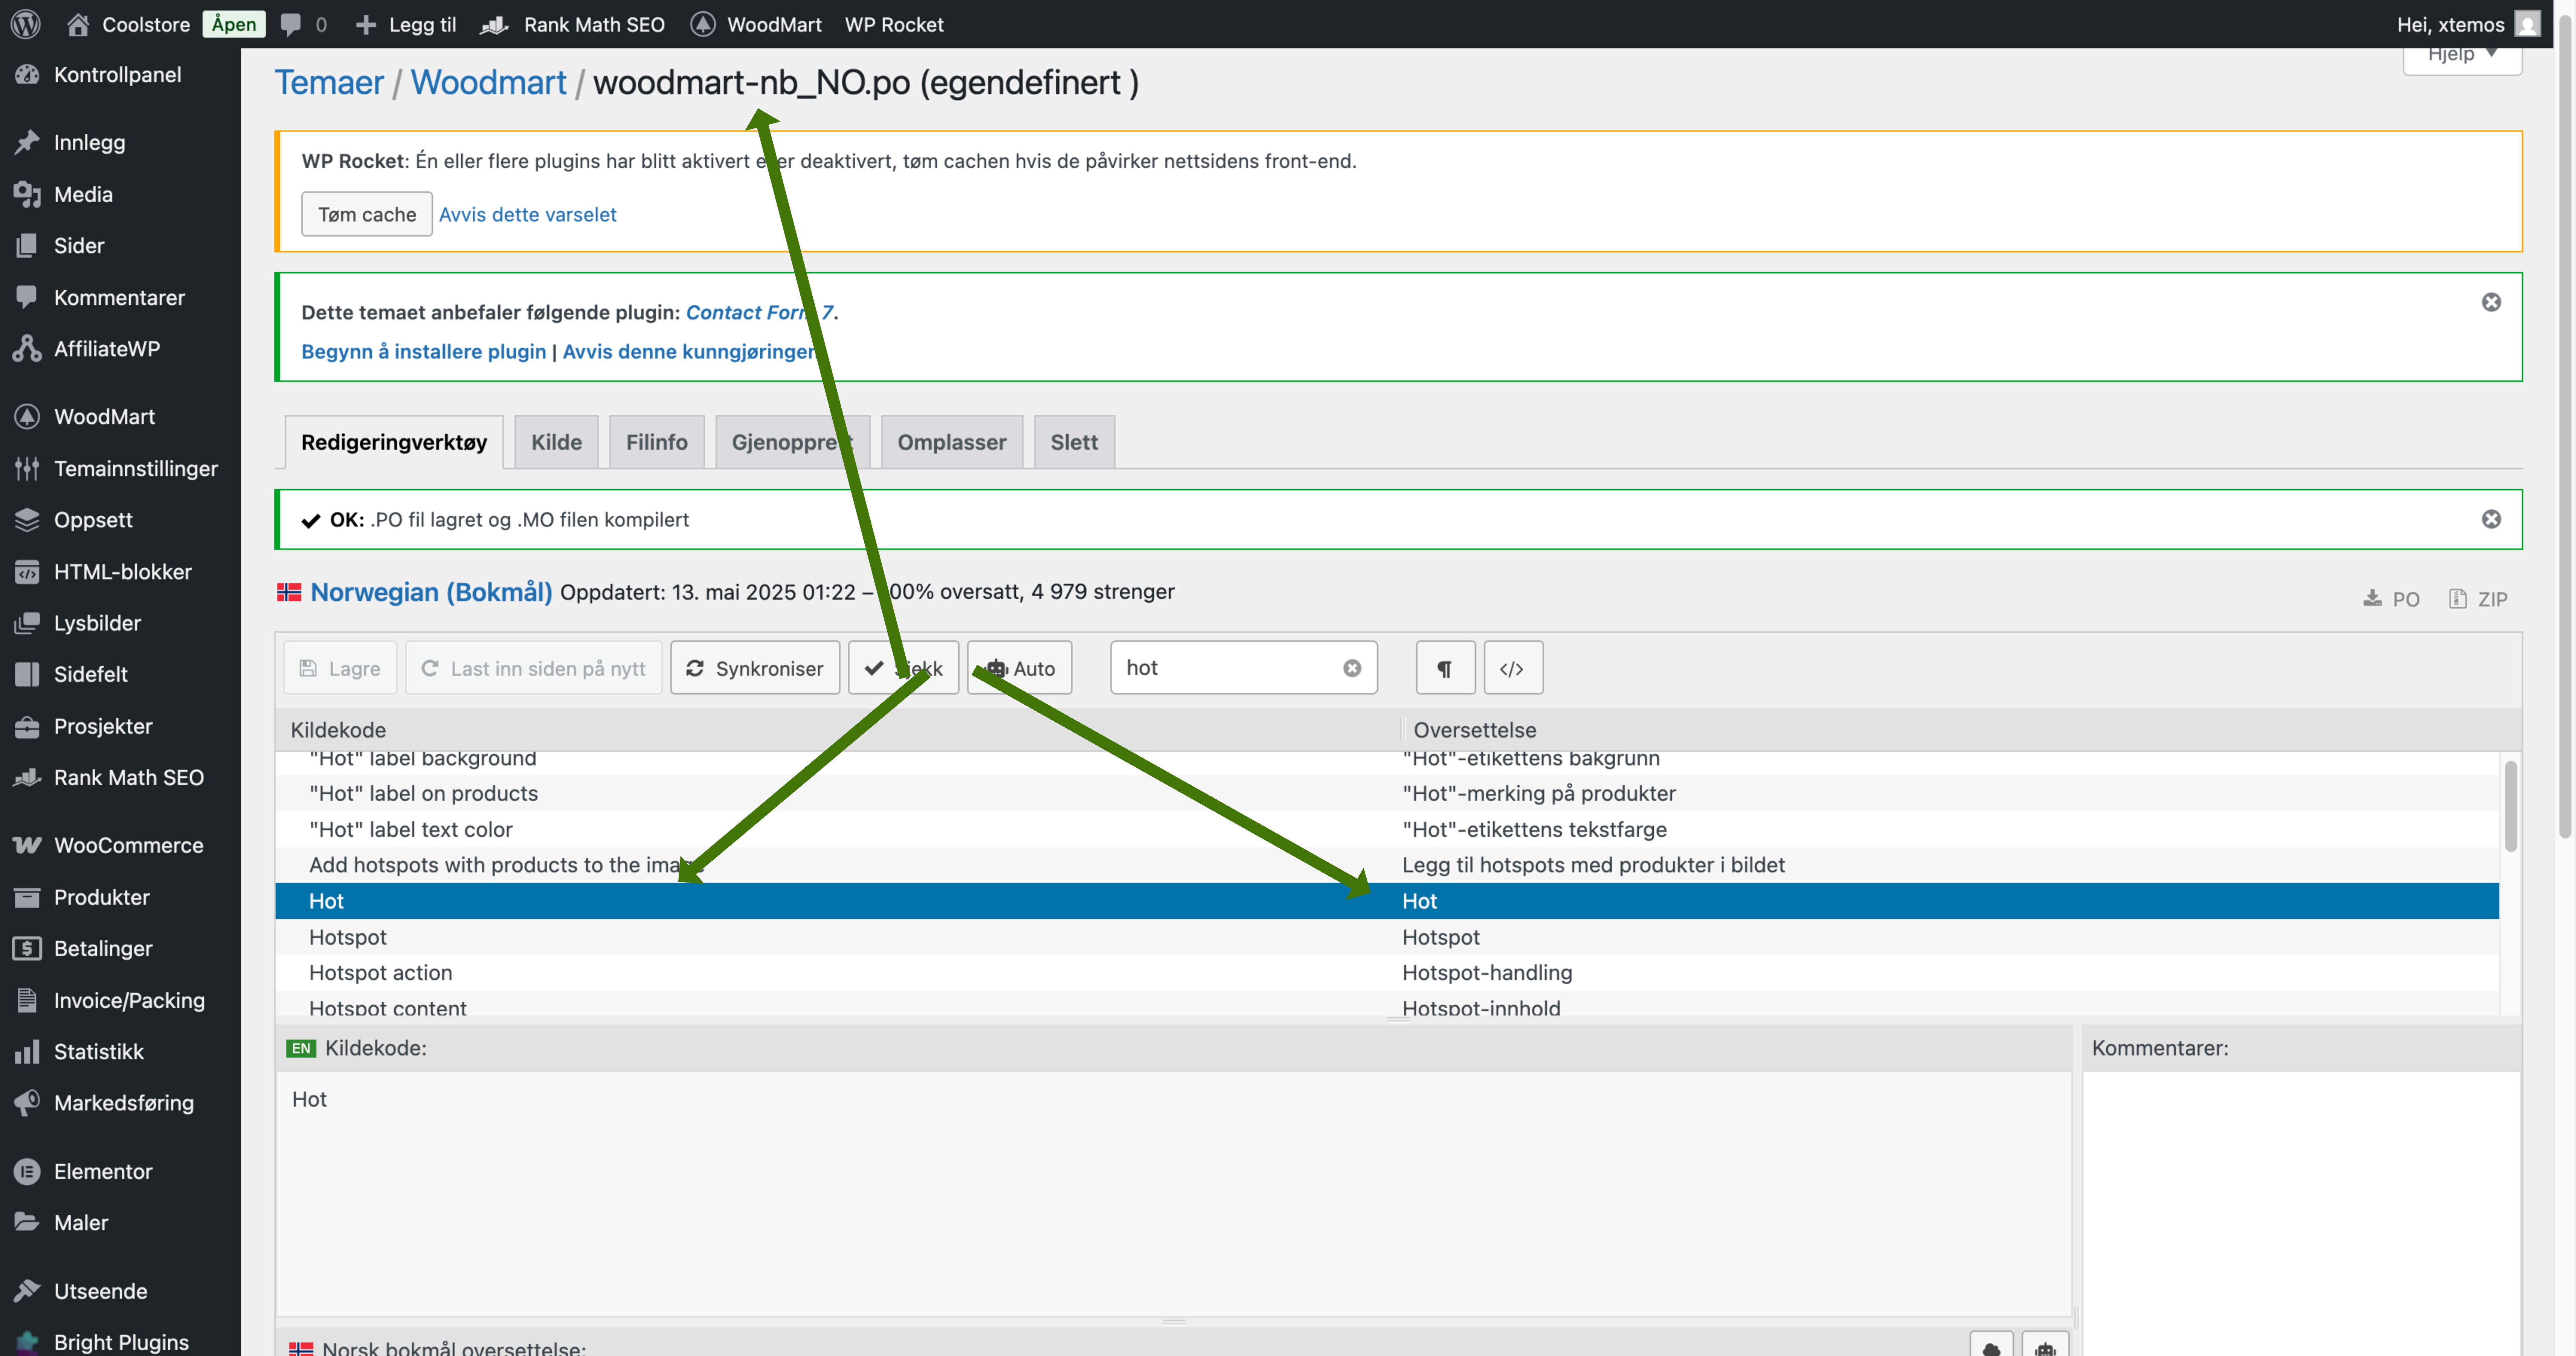Open WP Rocket in admin bar

click(x=894, y=24)
